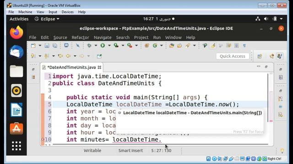Open the New Java Class dropdown arrow
The image size is (293, 164).
pos(162,46)
